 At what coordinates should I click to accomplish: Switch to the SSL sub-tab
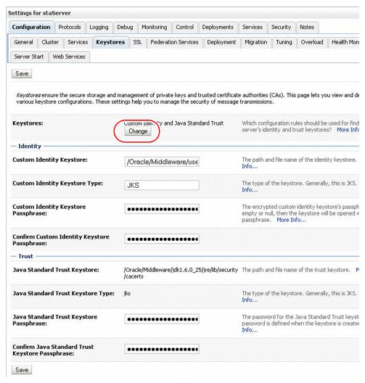coord(138,43)
